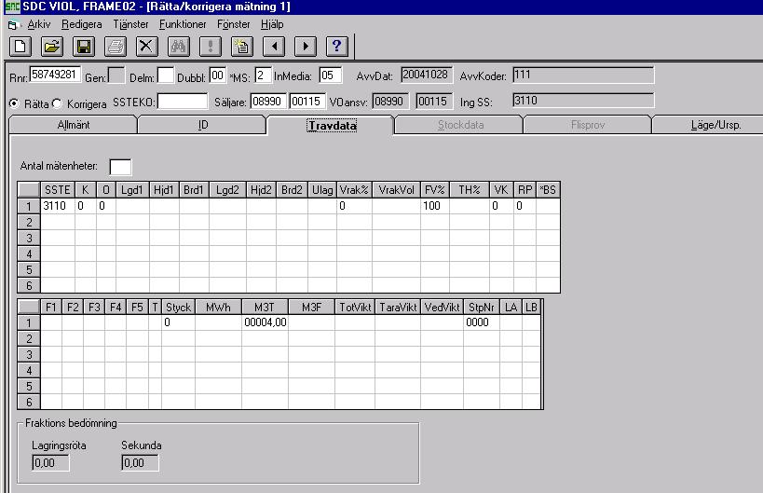
Task: Open help with the question mark icon
Action: pyautogui.click(x=336, y=47)
